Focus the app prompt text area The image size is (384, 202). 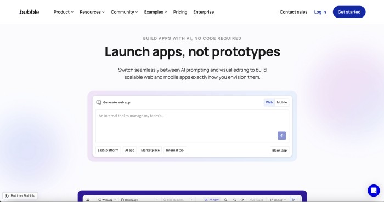(x=192, y=126)
